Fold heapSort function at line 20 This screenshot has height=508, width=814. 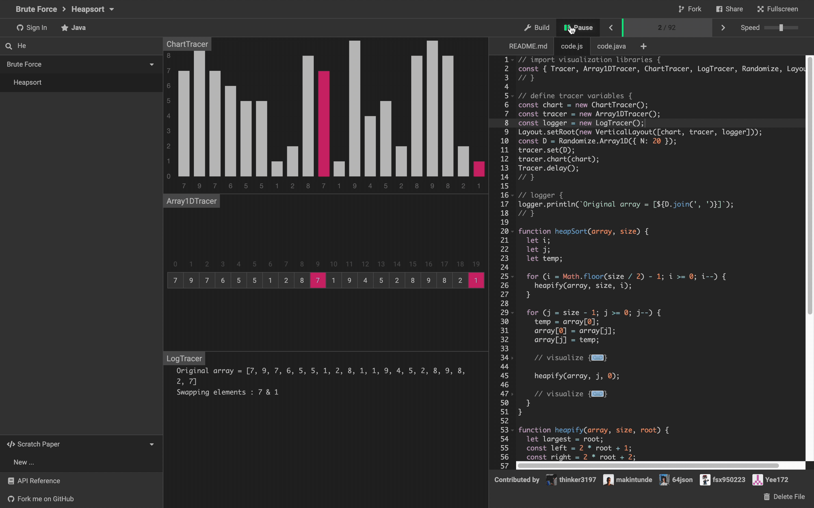(x=512, y=231)
